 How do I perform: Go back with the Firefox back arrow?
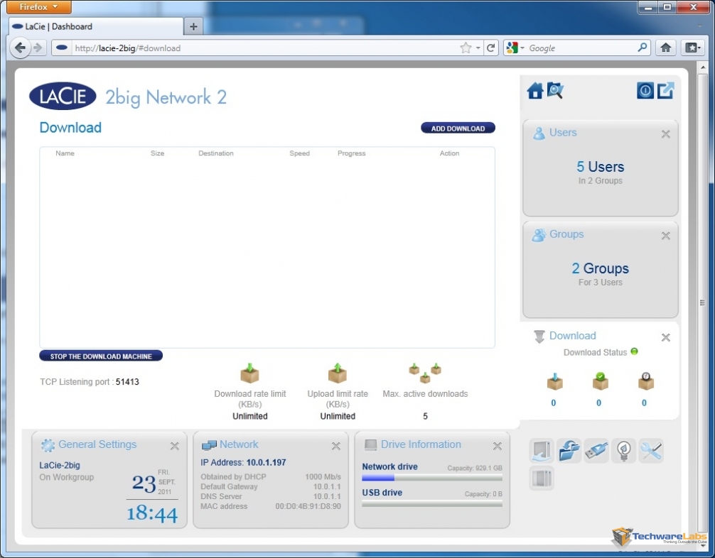tap(20, 48)
